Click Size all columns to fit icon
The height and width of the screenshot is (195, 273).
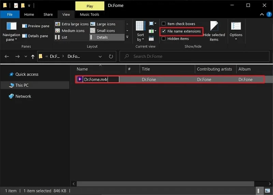tap(151, 38)
